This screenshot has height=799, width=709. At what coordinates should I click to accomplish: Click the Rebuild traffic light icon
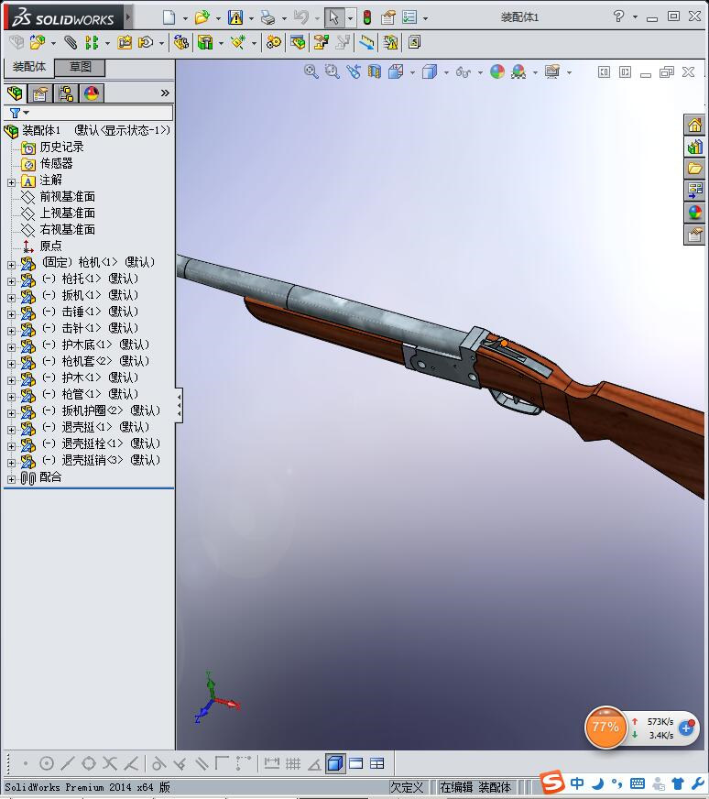point(366,17)
